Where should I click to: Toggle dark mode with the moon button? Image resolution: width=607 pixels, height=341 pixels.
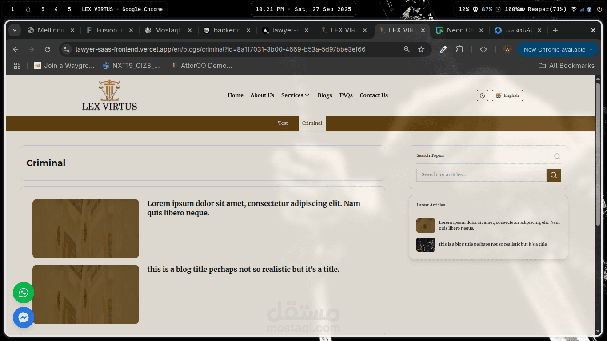tap(482, 95)
